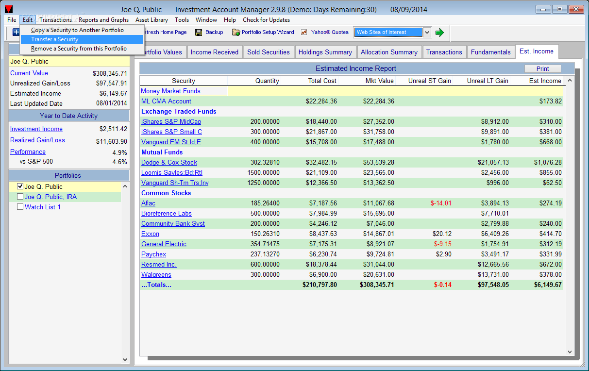This screenshot has height=371, width=589.
Task: Click the General Electric link
Action: click(x=164, y=244)
